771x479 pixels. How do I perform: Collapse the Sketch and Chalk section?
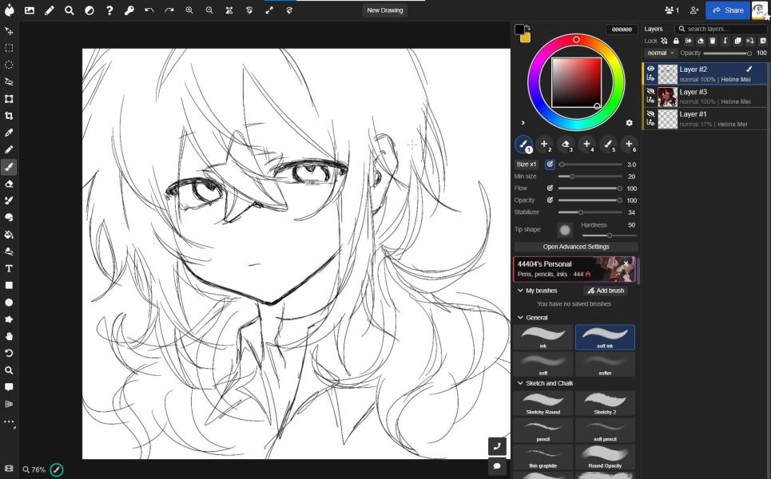[520, 383]
